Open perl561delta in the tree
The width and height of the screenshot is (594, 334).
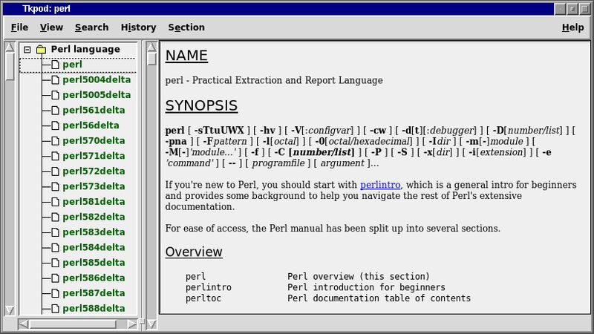coord(94,110)
